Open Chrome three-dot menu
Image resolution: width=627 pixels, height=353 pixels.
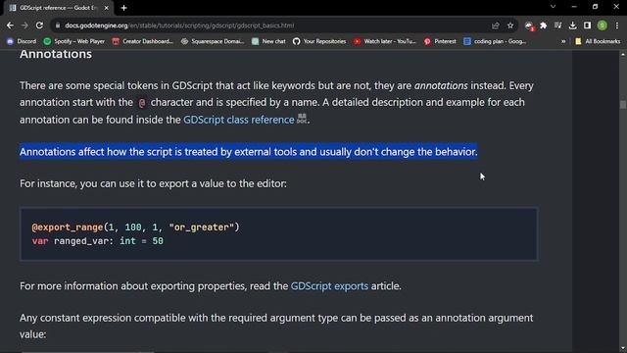(x=617, y=25)
